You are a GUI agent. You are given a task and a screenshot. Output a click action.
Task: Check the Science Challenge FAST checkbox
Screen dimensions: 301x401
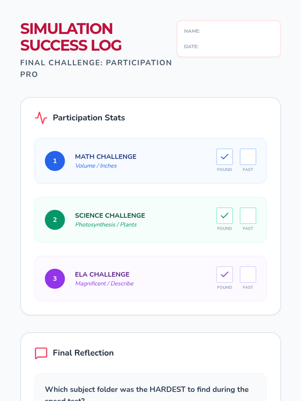(x=248, y=216)
